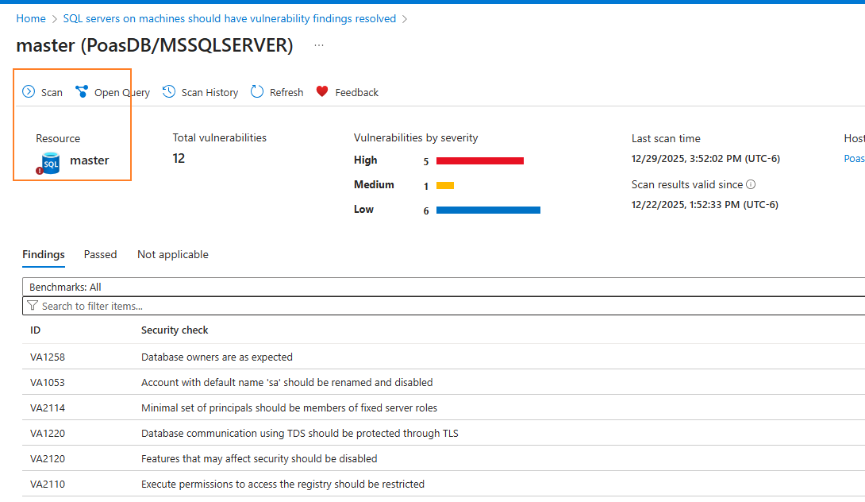This screenshot has width=865, height=502.
Task: Open finding VA2110
Action: click(x=48, y=485)
